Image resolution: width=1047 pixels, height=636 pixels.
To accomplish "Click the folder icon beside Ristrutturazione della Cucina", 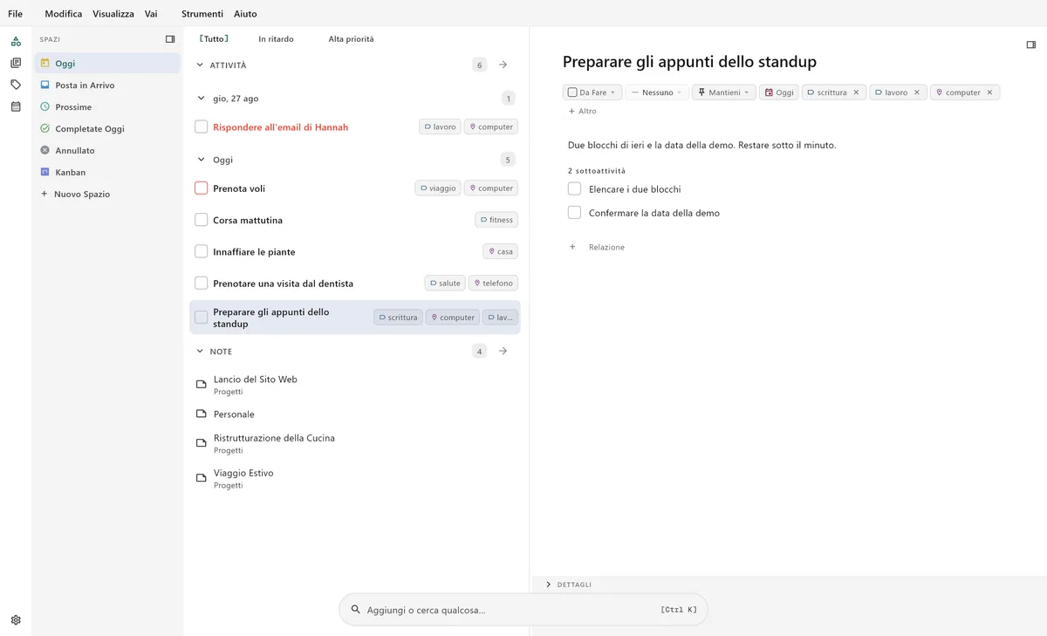I will pyautogui.click(x=201, y=443).
